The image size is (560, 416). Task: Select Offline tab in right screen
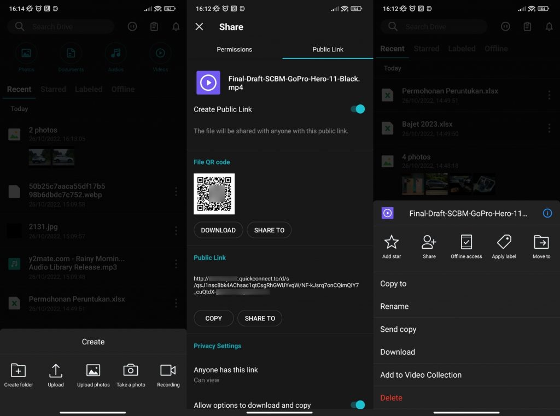[x=496, y=49]
